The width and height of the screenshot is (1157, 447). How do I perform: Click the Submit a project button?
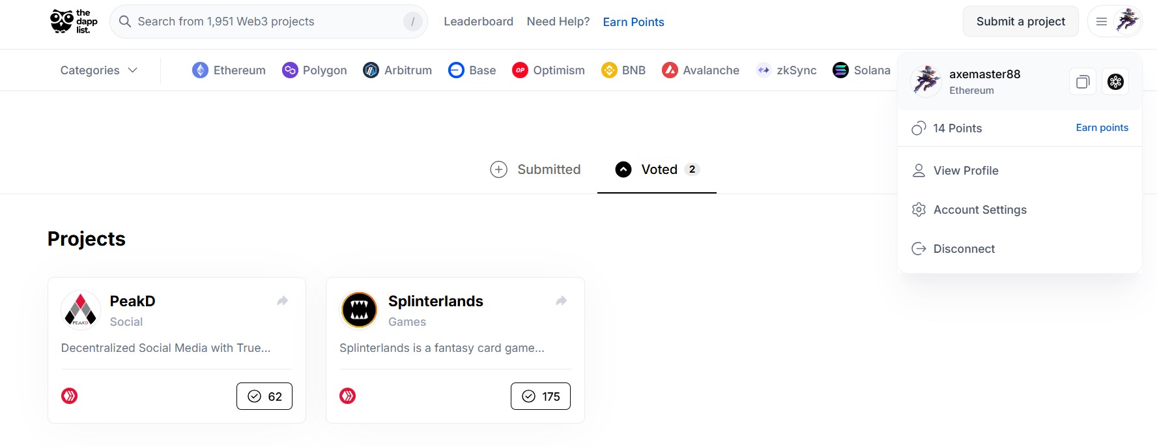click(1021, 22)
